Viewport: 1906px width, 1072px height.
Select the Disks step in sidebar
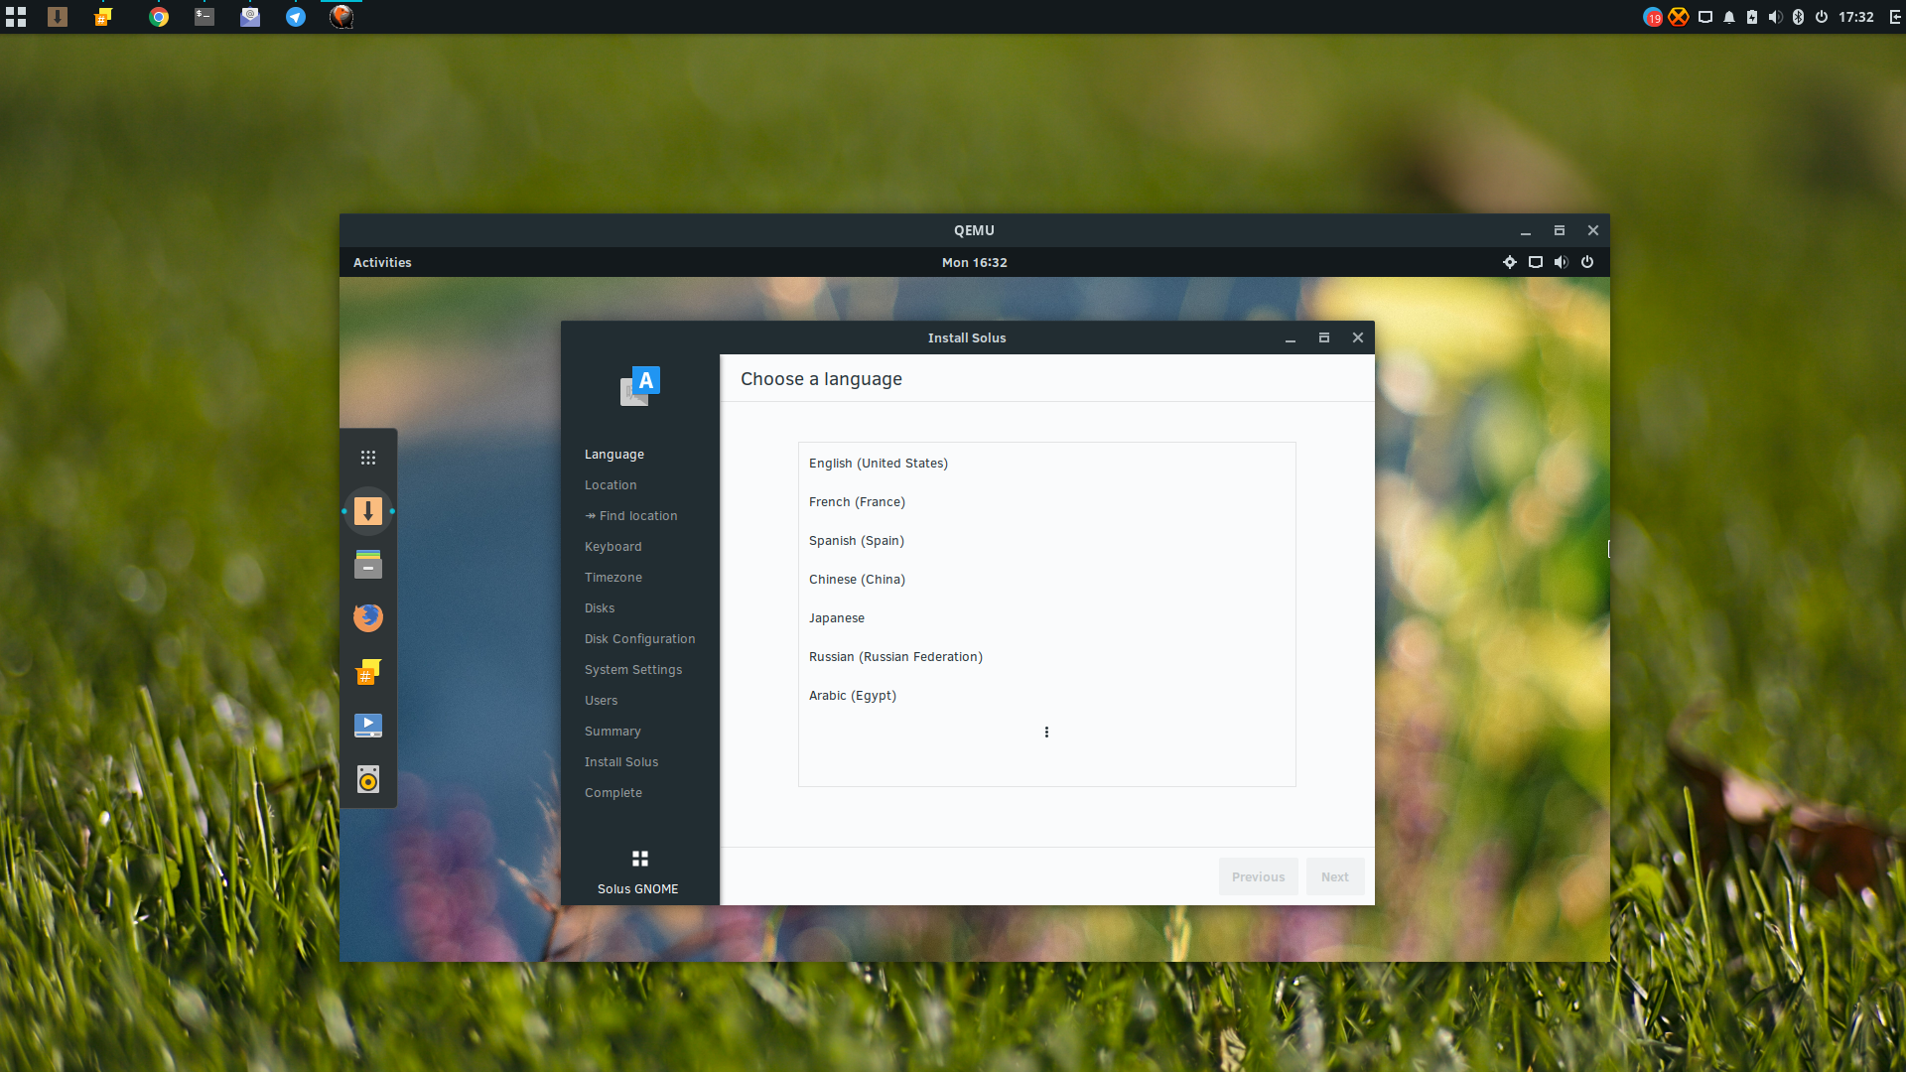(600, 608)
